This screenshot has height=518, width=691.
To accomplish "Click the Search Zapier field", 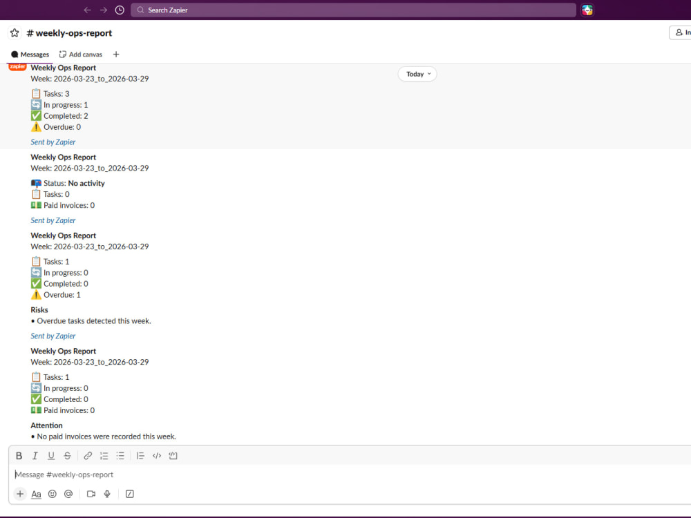I will pos(353,10).
